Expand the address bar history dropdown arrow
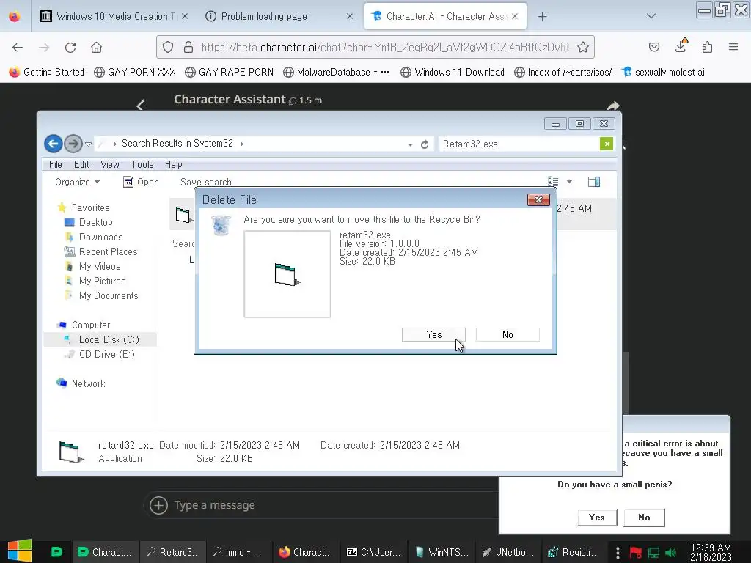The height and width of the screenshot is (563, 751). tap(411, 144)
